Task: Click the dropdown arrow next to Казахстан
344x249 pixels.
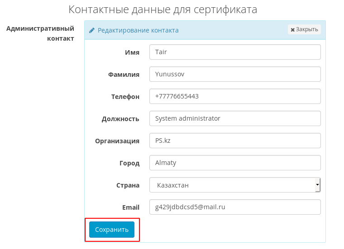Action: tap(317, 185)
